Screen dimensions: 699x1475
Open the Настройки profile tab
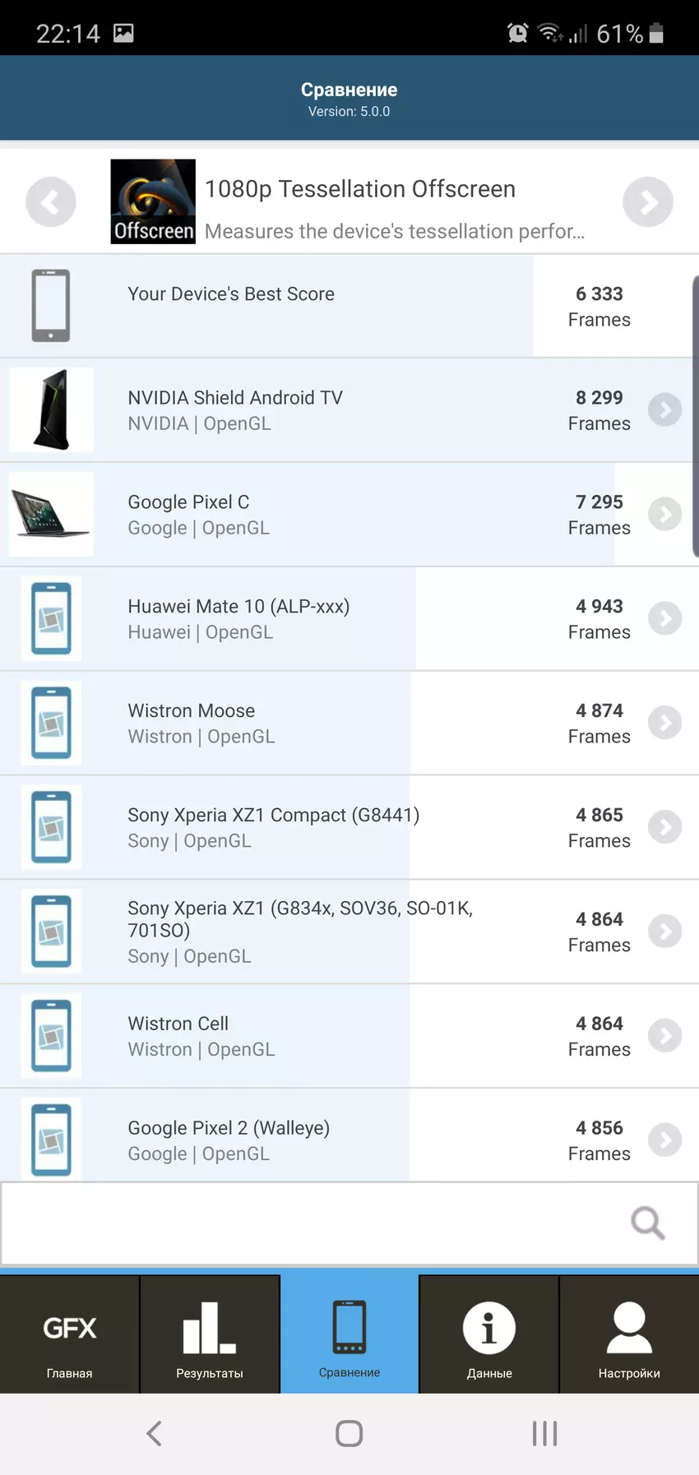tap(629, 1334)
